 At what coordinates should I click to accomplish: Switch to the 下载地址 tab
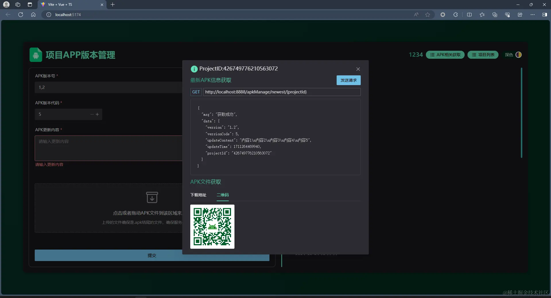[198, 195]
